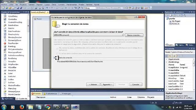Click the Windows Start orb
The image size is (196, 110).
4,107
